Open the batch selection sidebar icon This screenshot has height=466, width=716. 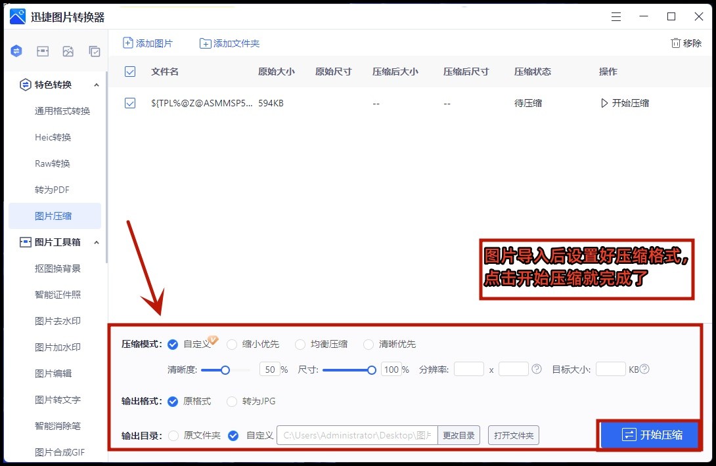coord(95,51)
